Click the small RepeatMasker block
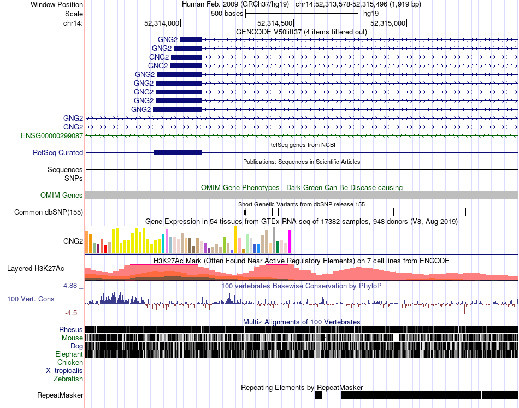Viewport: 519px width, 408px height. click(x=318, y=395)
